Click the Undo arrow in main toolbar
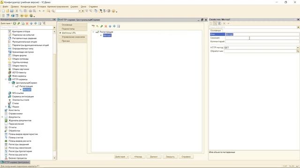Viewport: 300px width, 168px height. click(x=39, y=11)
